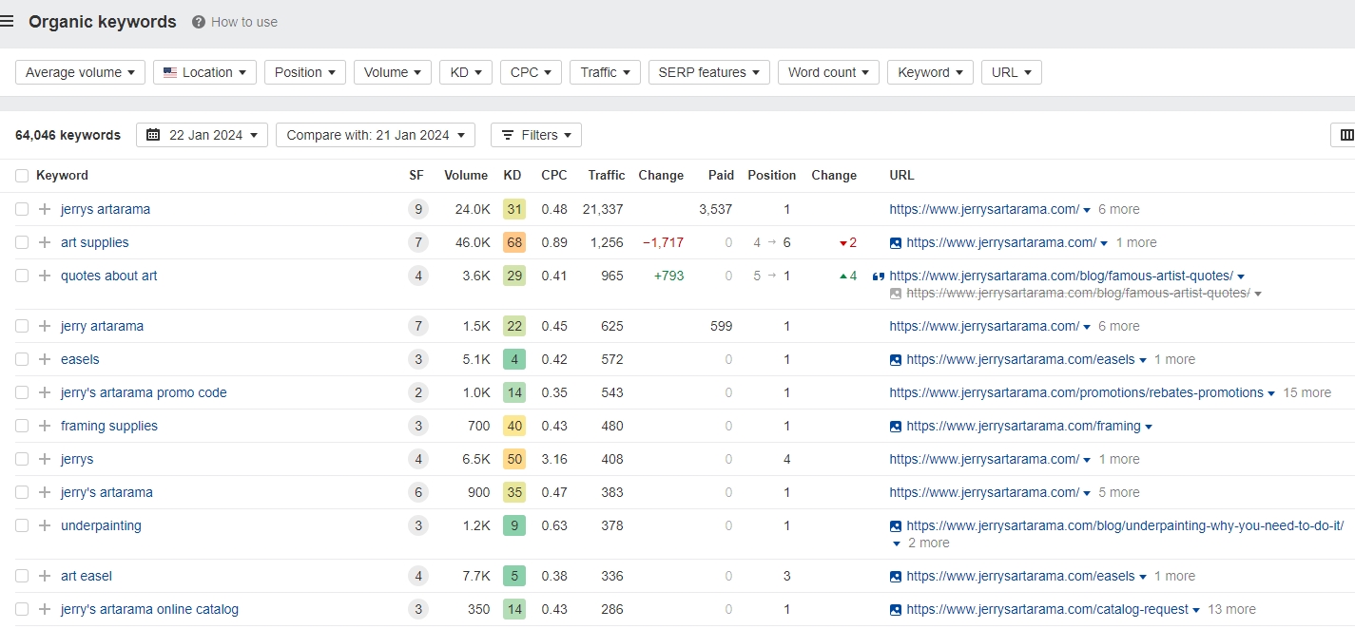Image resolution: width=1355 pixels, height=629 pixels.
Task: Click the How to use help icon
Action: [199, 22]
